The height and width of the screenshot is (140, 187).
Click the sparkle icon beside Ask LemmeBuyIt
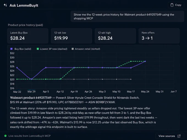(5, 5)
